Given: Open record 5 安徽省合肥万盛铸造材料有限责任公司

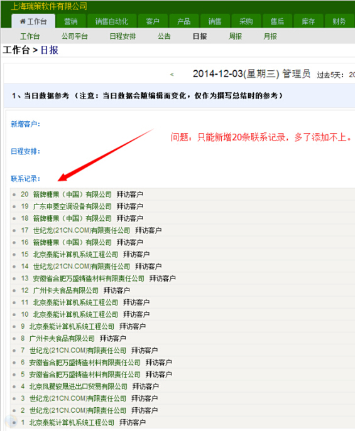Looking at the screenshot, I should click(85, 375).
